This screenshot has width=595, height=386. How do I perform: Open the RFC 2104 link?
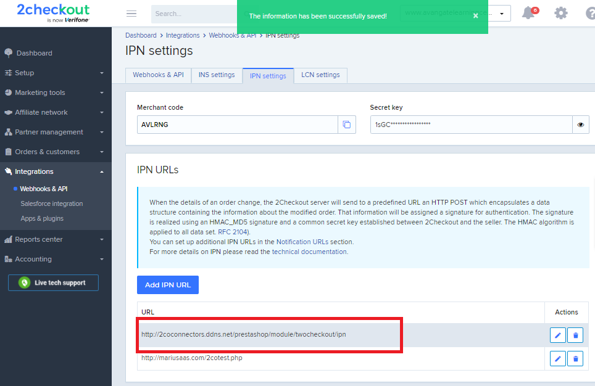(233, 232)
